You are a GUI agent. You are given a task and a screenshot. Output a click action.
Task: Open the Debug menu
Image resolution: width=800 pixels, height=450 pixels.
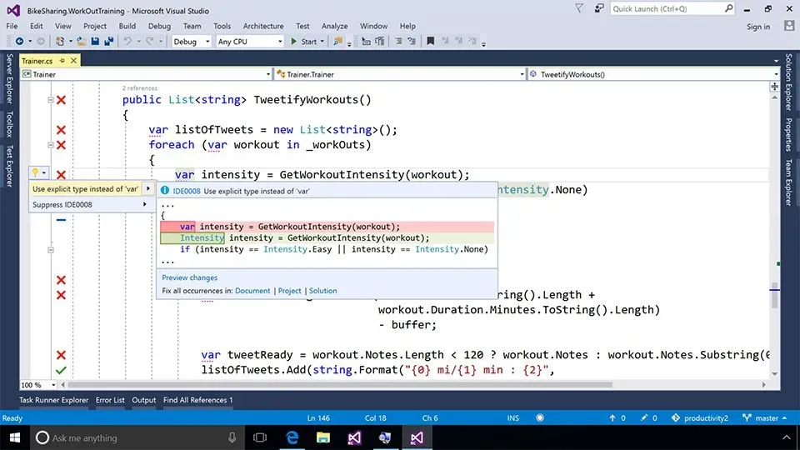(159, 26)
